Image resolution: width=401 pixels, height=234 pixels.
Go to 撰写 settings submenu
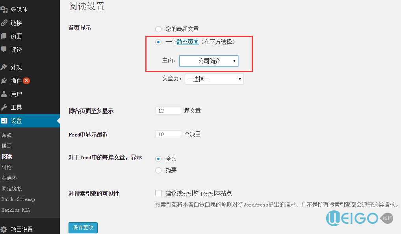7,146
